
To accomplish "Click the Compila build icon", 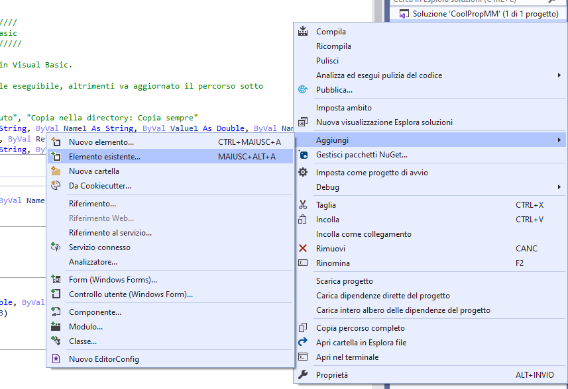I will [x=303, y=32].
